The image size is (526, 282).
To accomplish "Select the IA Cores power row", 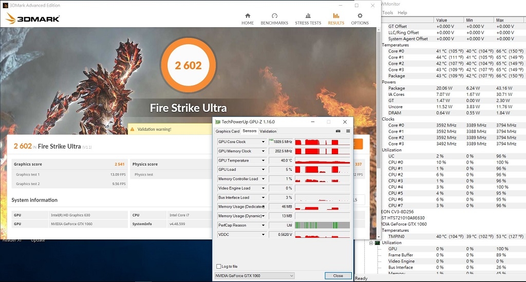I will point(453,94).
